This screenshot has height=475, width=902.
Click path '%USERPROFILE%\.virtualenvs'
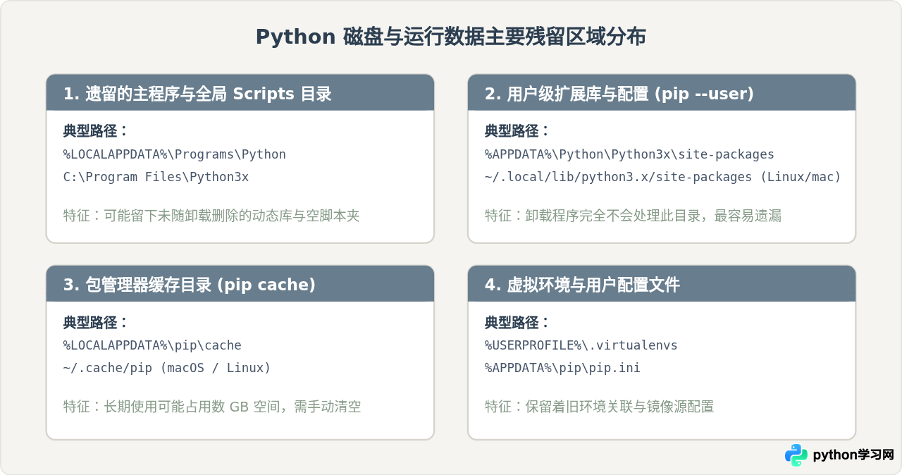581,345
